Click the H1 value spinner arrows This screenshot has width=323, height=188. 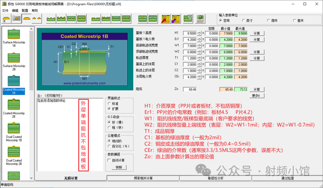[x=199, y=33]
